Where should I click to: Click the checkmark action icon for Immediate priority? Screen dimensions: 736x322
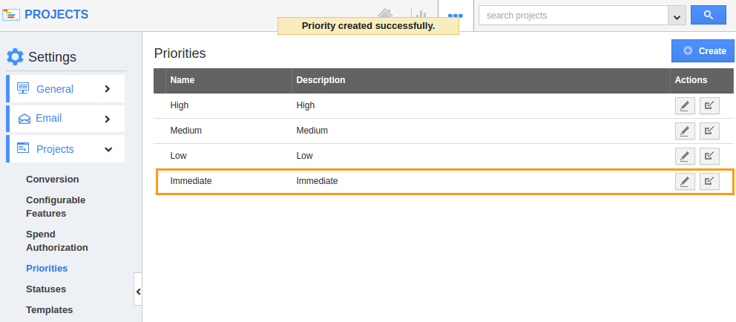coord(709,181)
